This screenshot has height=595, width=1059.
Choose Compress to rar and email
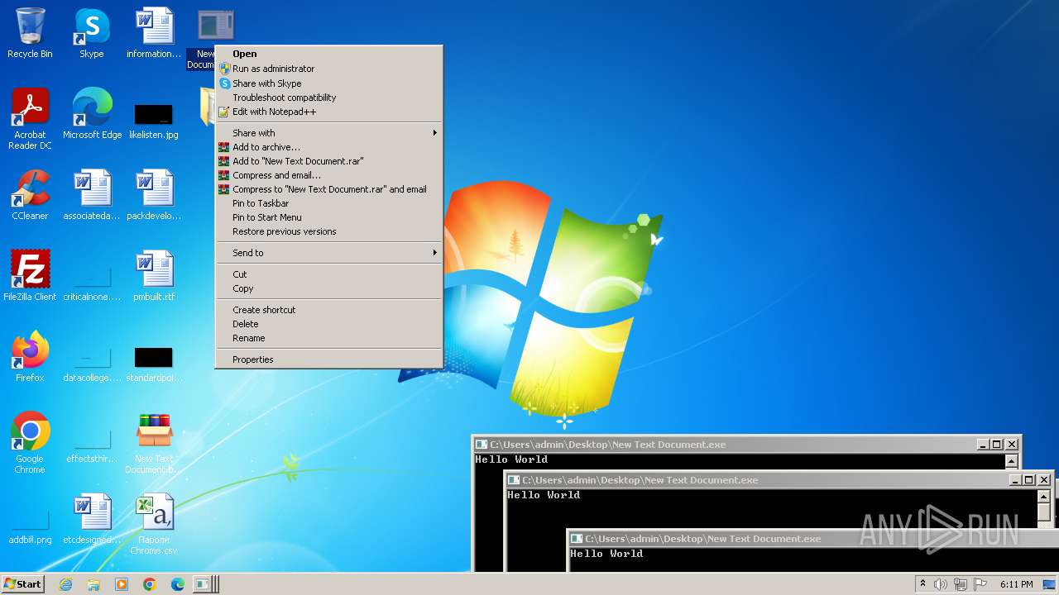point(329,189)
